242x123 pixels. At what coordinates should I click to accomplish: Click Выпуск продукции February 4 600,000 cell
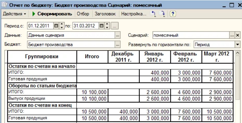186,99
